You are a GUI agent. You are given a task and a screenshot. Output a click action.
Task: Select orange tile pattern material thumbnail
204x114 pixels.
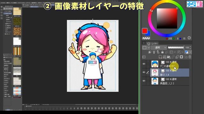[x=17, y=11]
